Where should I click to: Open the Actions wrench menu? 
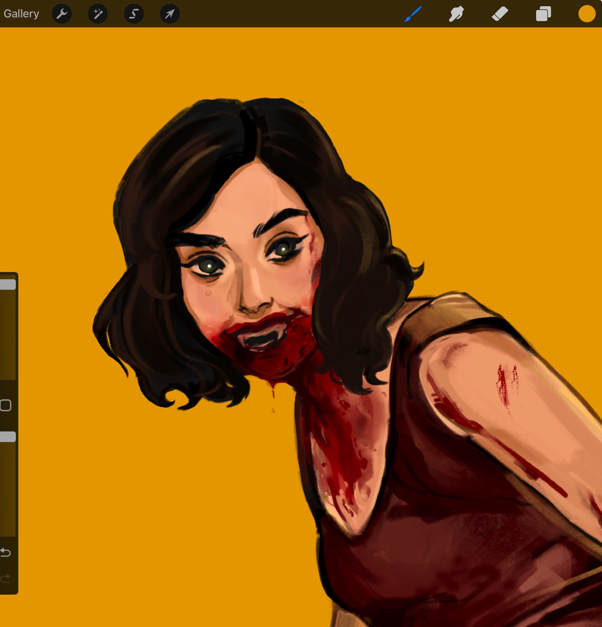62,14
